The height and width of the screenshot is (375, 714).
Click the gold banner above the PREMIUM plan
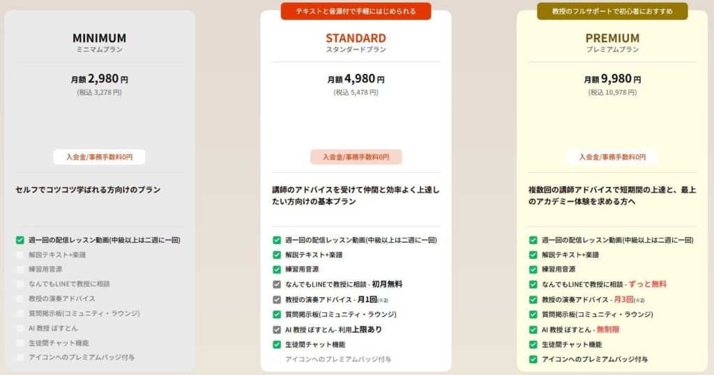pyautogui.click(x=612, y=11)
